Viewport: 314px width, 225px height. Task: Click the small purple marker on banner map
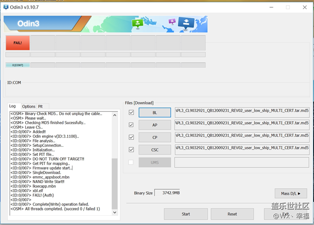tap(172, 21)
